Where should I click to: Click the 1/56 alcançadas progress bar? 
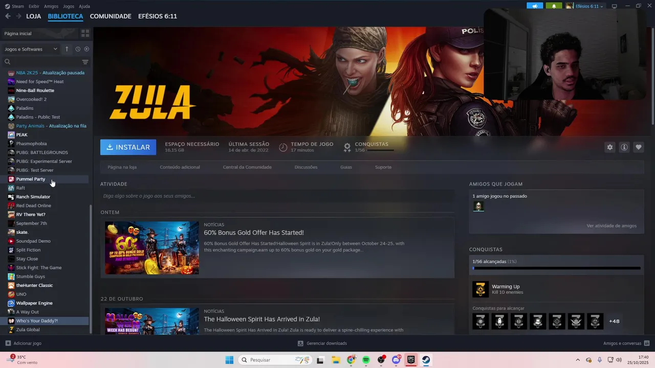tap(557, 268)
